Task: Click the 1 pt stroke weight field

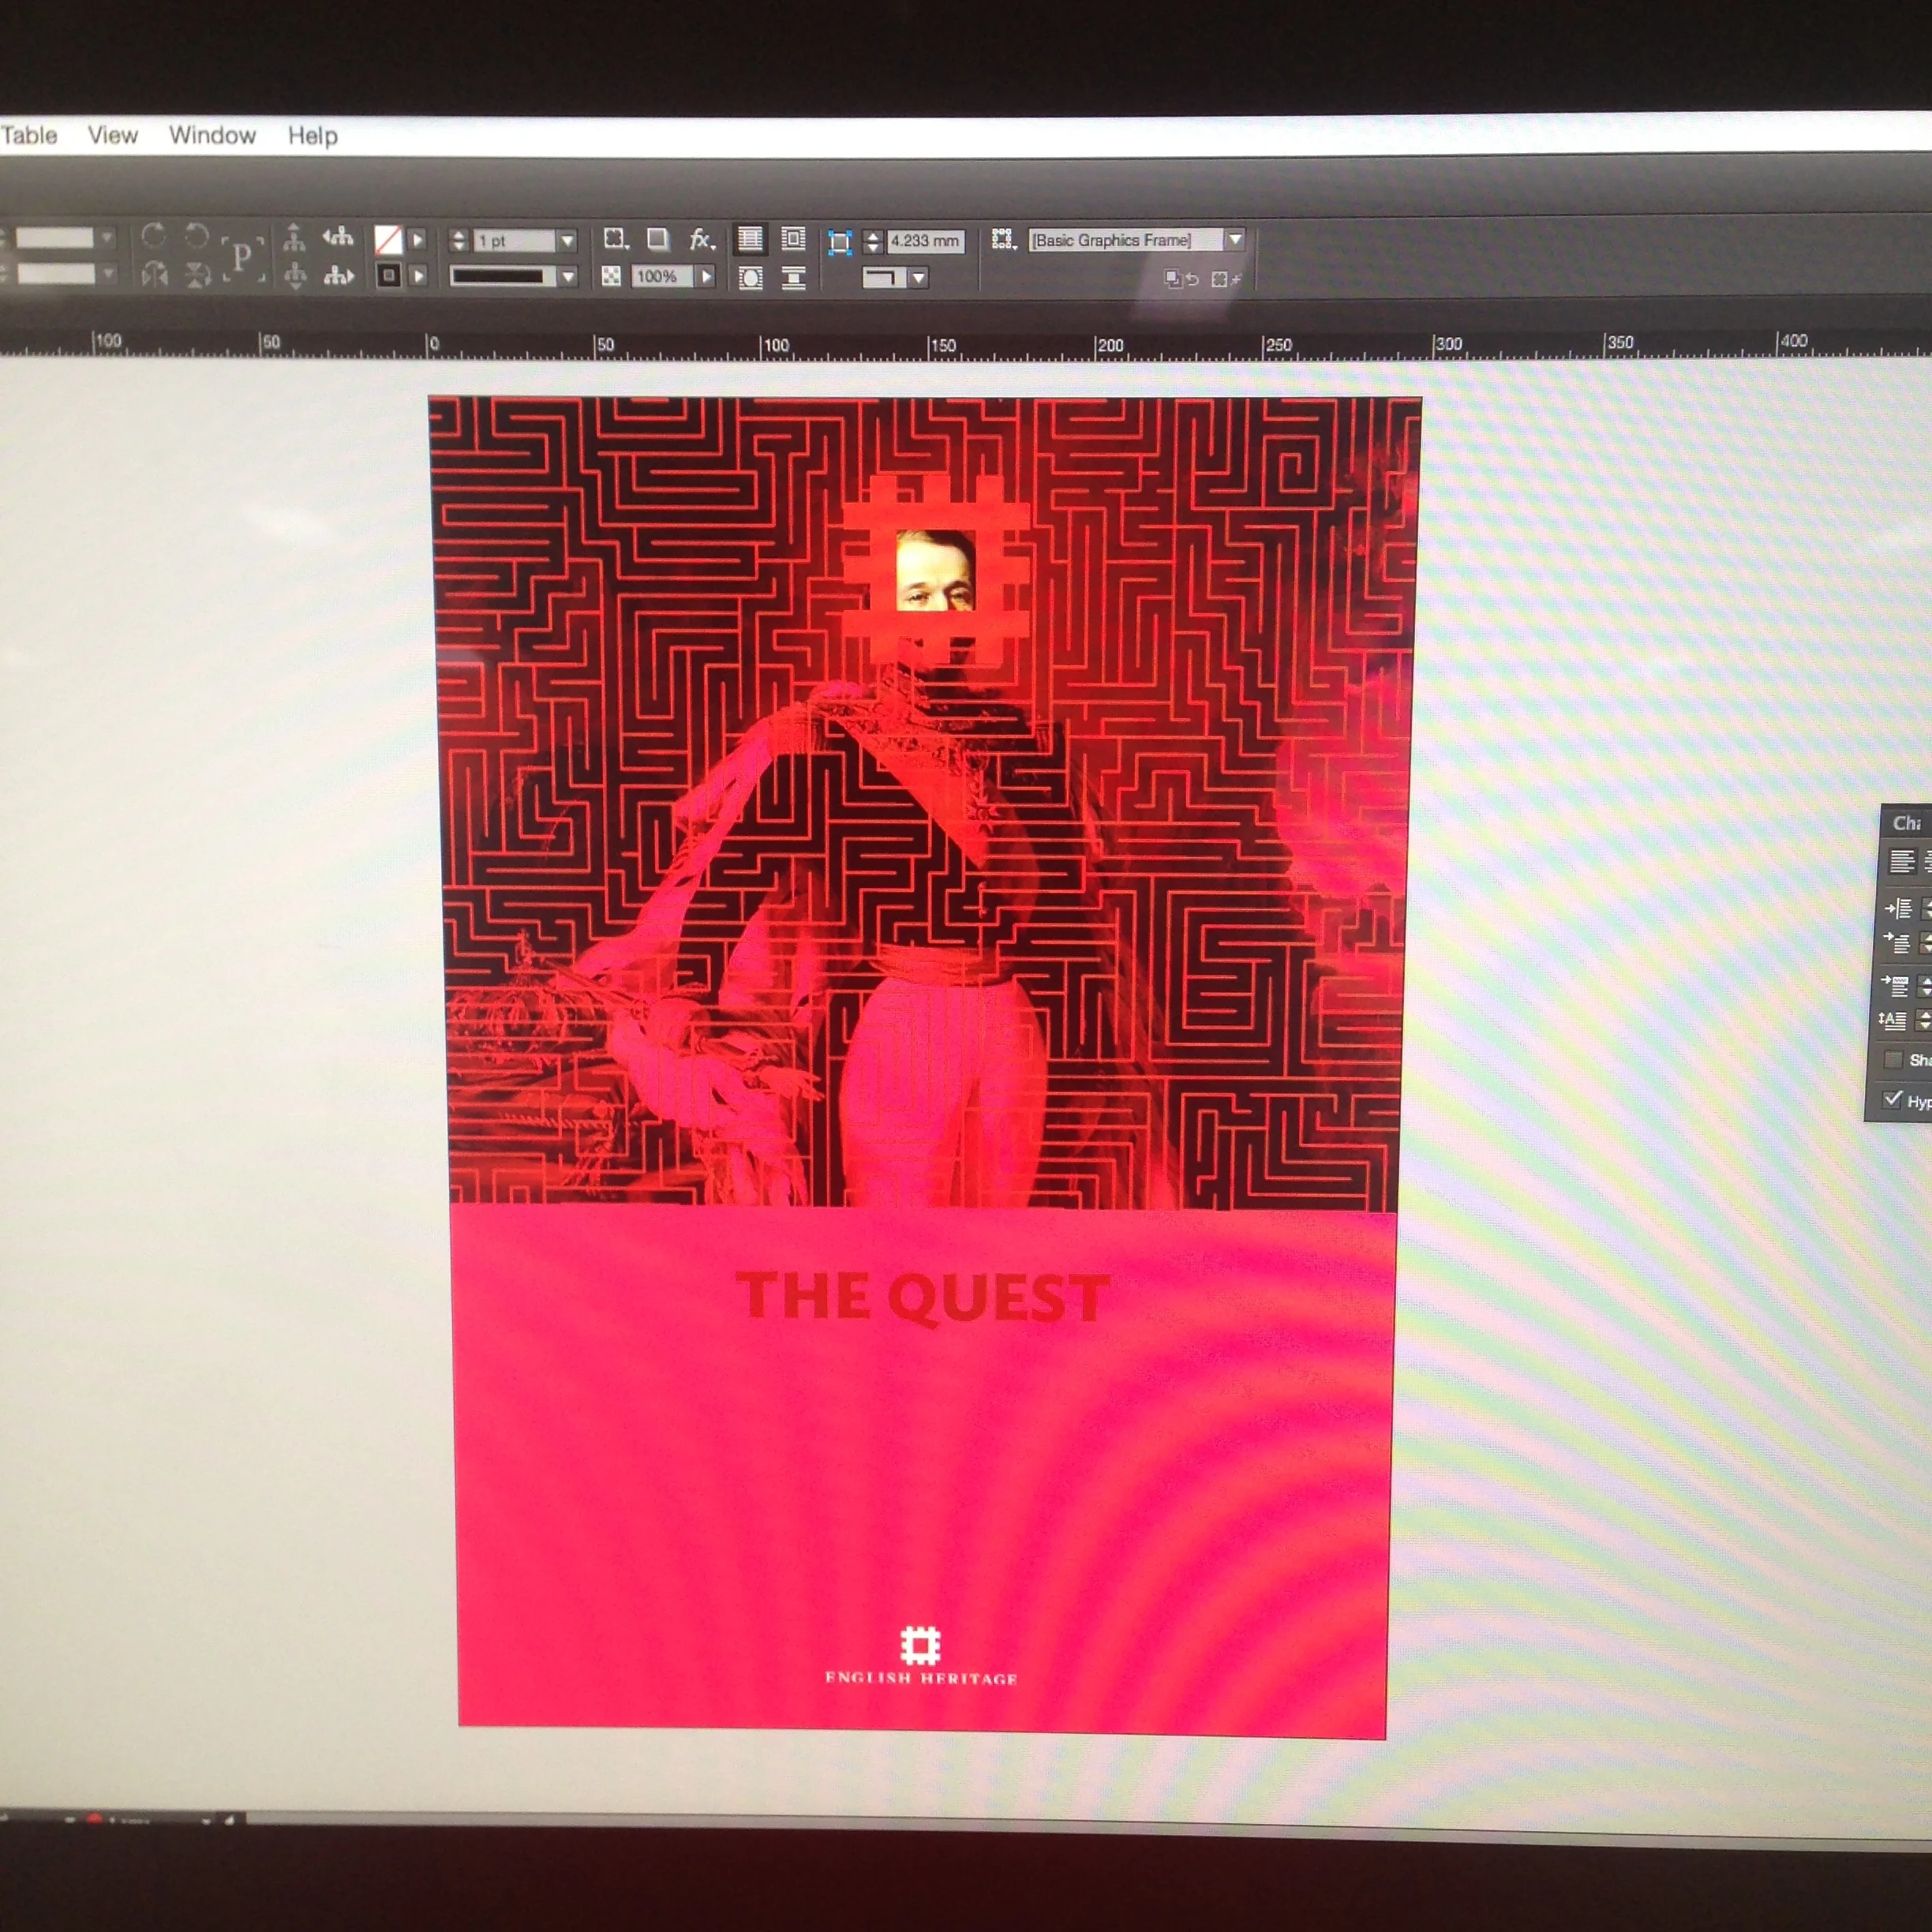Action: click(x=514, y=241)
